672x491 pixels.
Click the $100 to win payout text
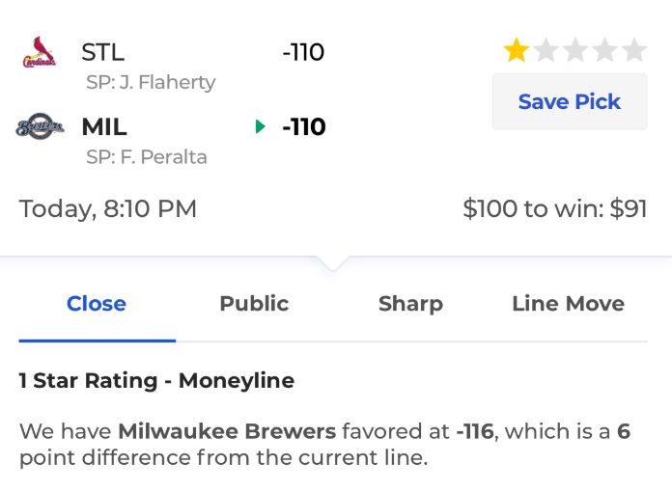(555, 209)
